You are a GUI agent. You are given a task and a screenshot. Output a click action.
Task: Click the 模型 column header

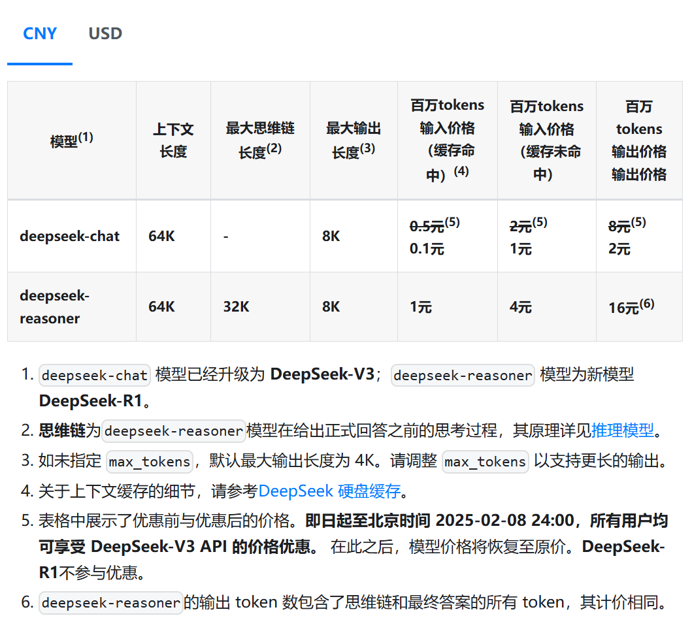[71, 140]
